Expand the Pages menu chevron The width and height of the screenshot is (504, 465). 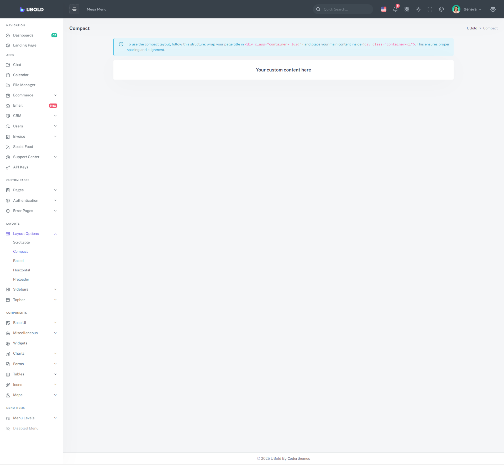coord(55,190)
